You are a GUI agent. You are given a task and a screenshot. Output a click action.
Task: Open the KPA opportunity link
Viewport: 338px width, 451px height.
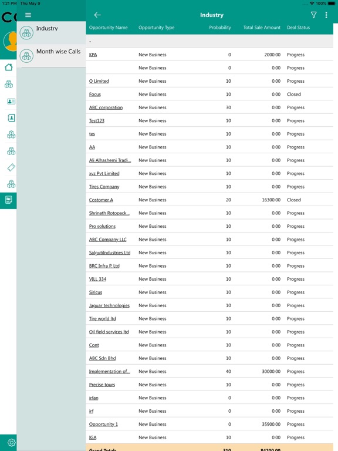click(93, 55)
